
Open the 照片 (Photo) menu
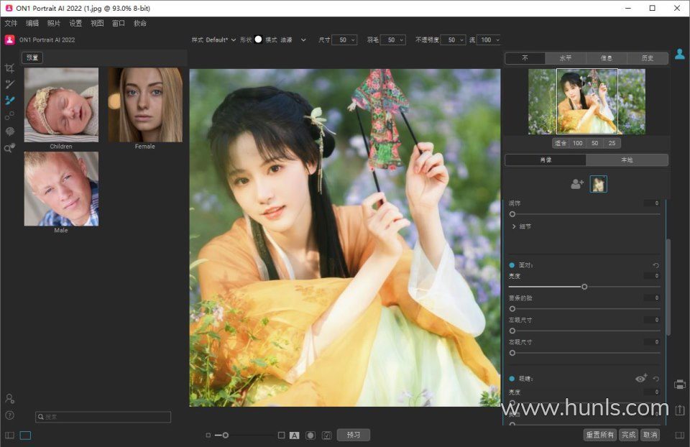[54, 23]
